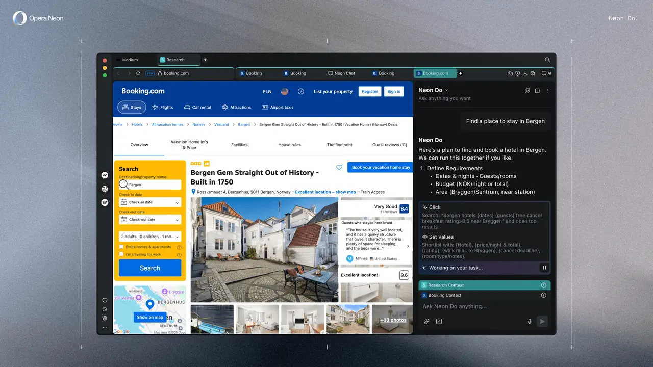
Task: Take a snapshot with the camera icon
Action: (x=510, y=73)
